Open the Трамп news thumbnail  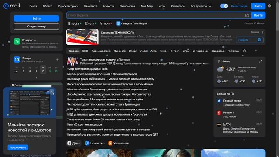click(72, 61)
